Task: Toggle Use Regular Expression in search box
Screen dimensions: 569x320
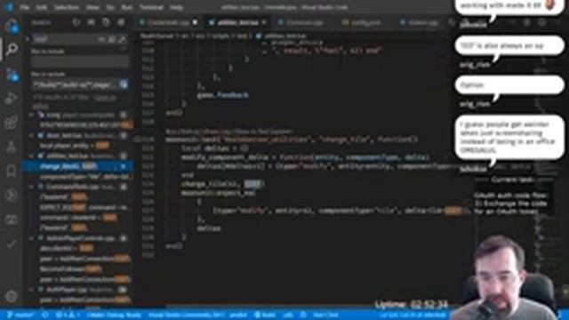Action: click(x=123, y=39)
